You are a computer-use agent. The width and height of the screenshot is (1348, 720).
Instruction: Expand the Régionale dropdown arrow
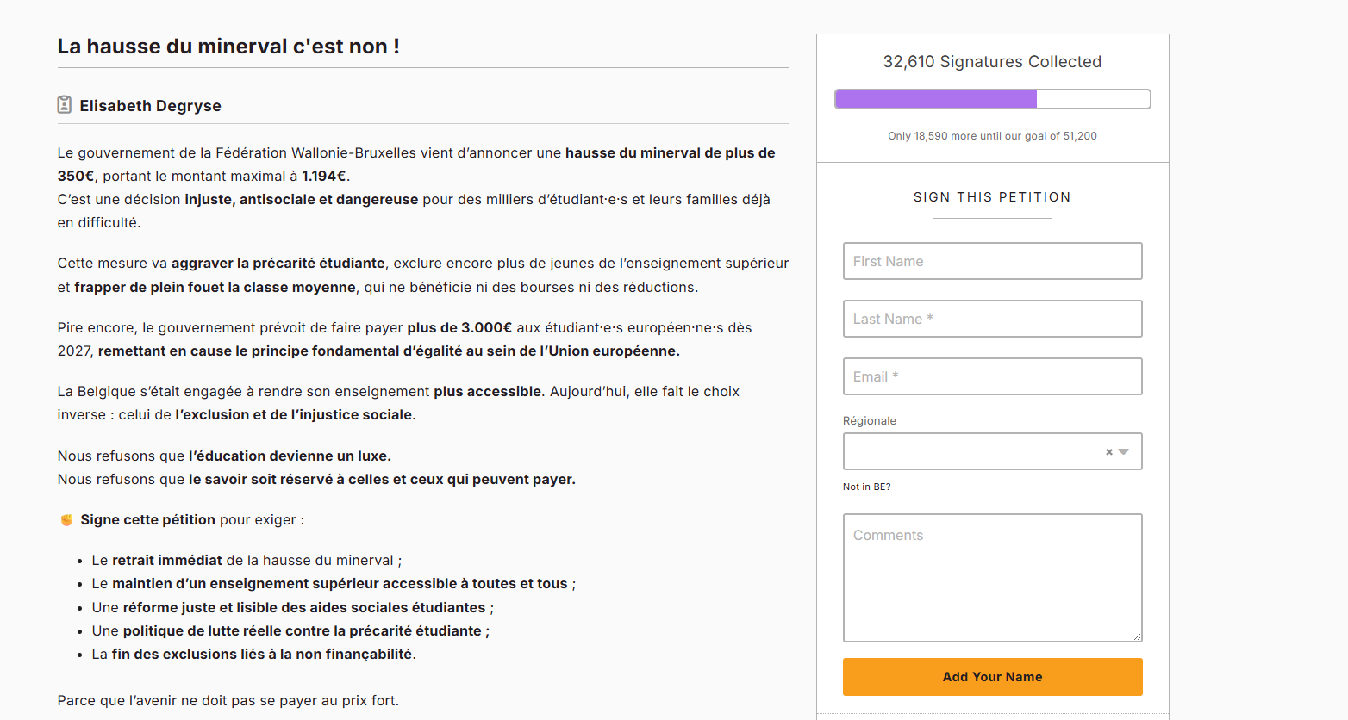tap(1124, 452)
